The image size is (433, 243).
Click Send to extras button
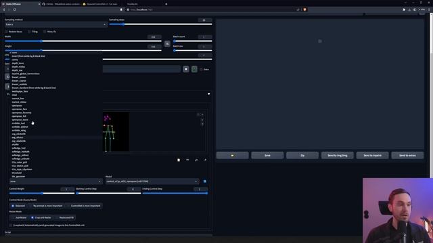(407, 155)
